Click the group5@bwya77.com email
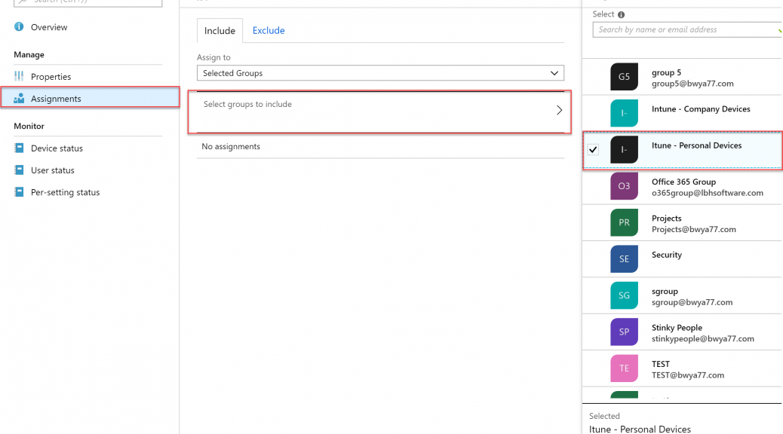Screen dimensions: 783x434 coord(692,84)
